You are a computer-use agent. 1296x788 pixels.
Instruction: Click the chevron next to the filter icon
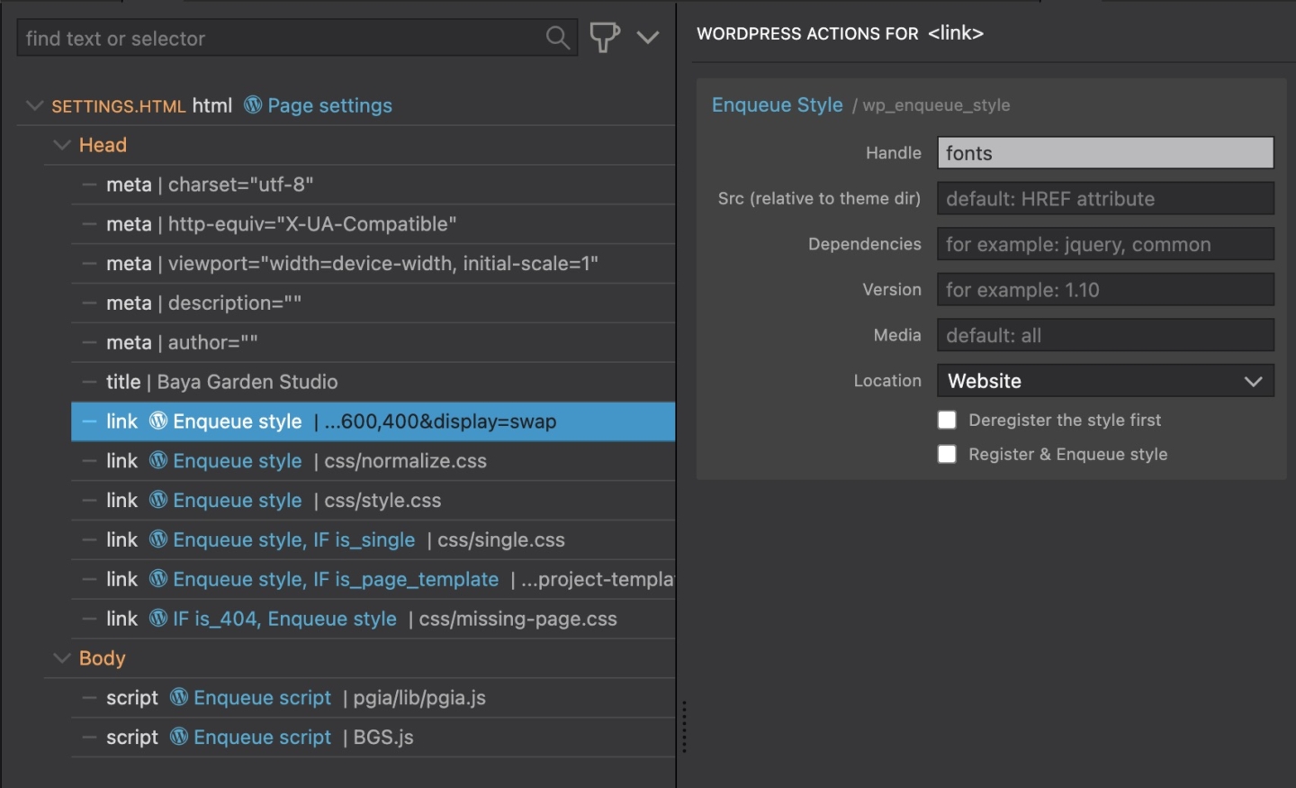point(649,38)
